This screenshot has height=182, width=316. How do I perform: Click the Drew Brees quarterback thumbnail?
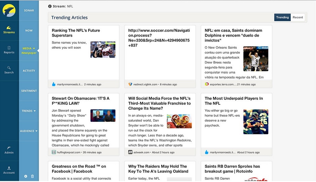[256, 59]
